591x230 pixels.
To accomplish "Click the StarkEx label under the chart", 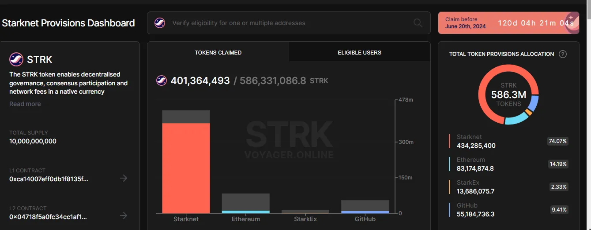I will click(305, 219).
